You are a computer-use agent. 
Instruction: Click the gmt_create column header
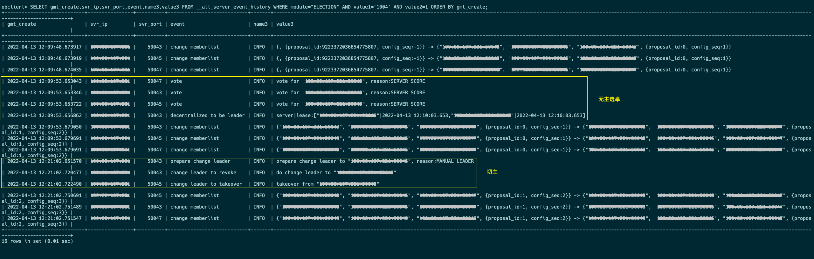pos(22,24)
